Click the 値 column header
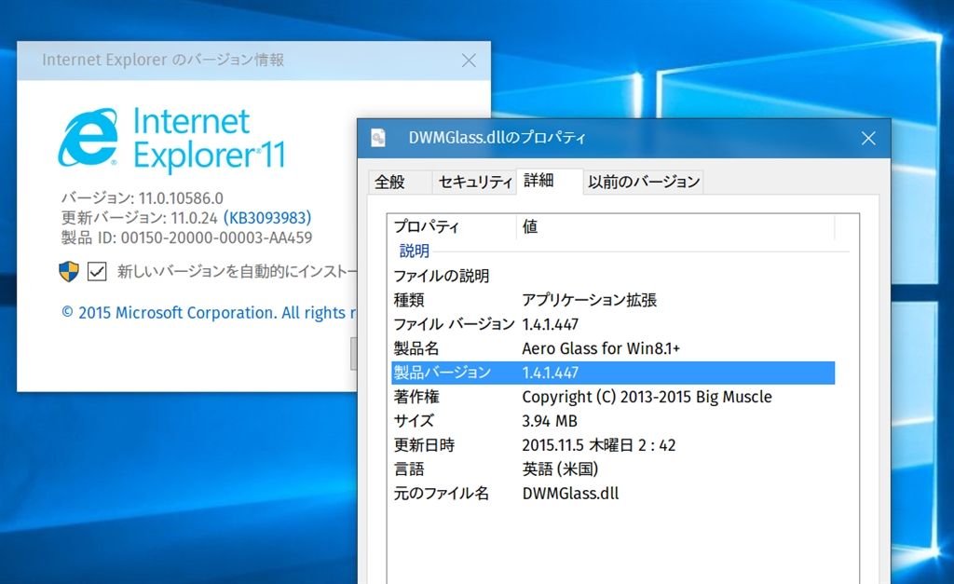 coord(675,227)
